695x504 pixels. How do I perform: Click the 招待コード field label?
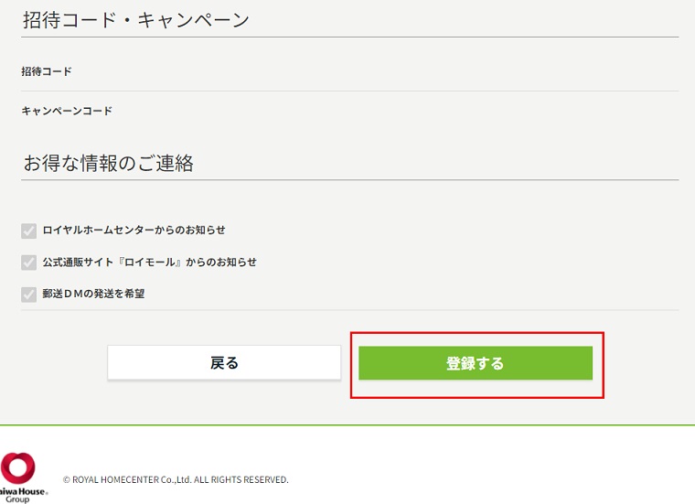click(47, 71)
